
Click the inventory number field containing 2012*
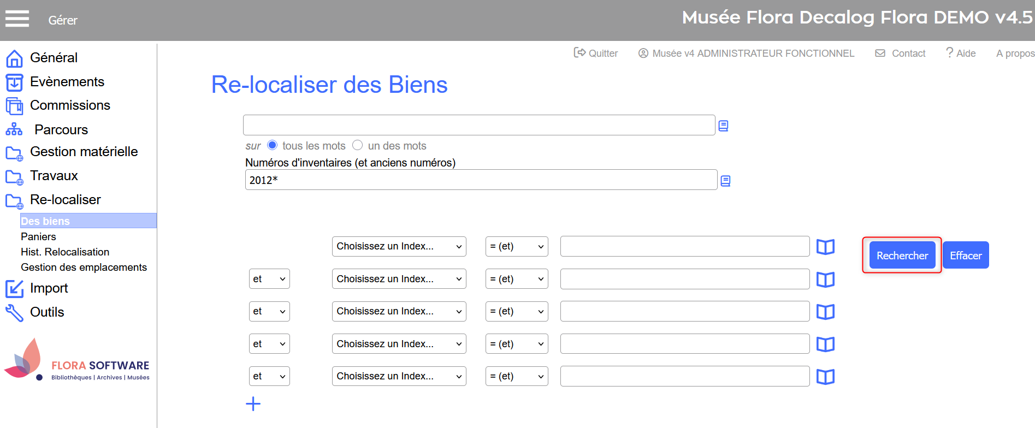tap(481, 180)
